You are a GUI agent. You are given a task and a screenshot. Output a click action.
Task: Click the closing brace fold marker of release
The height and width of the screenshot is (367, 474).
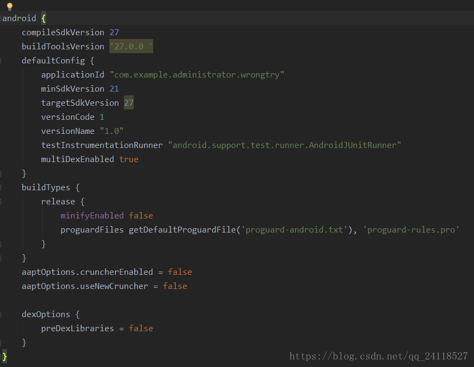pyautogui.click(x=1, y=244)
